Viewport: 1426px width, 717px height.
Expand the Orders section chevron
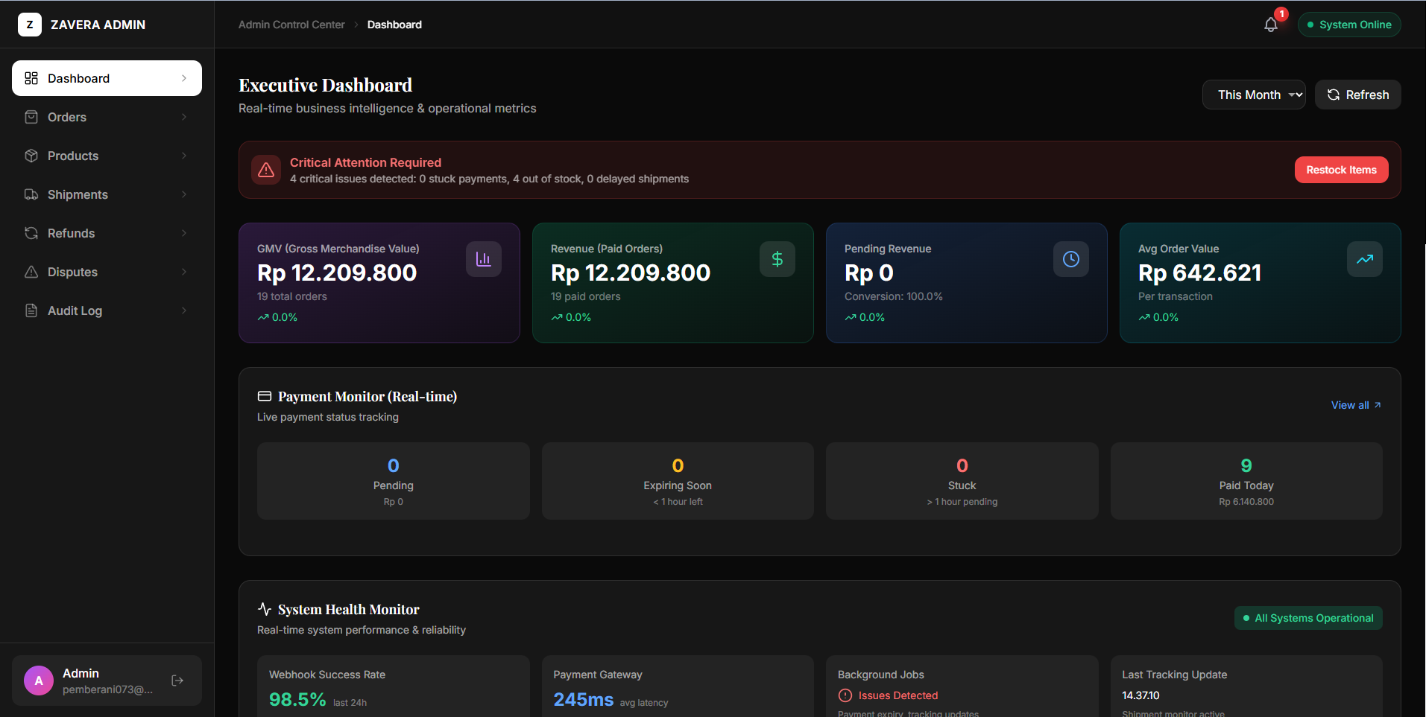(184, 117)
